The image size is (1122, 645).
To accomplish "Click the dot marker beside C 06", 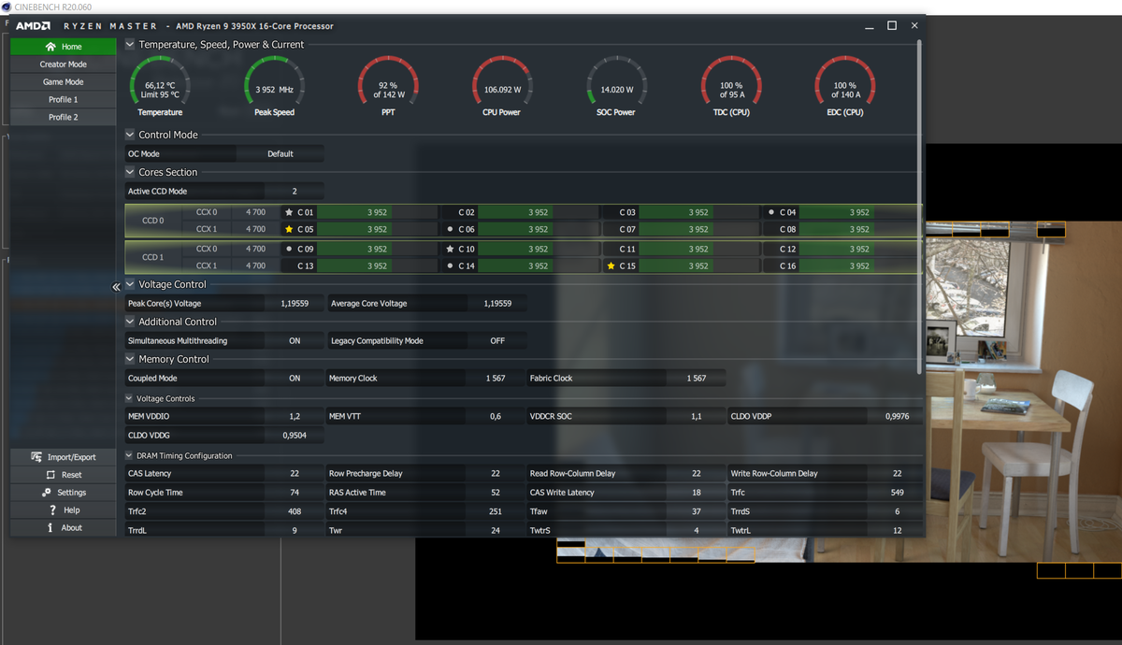I will (450, 229).
